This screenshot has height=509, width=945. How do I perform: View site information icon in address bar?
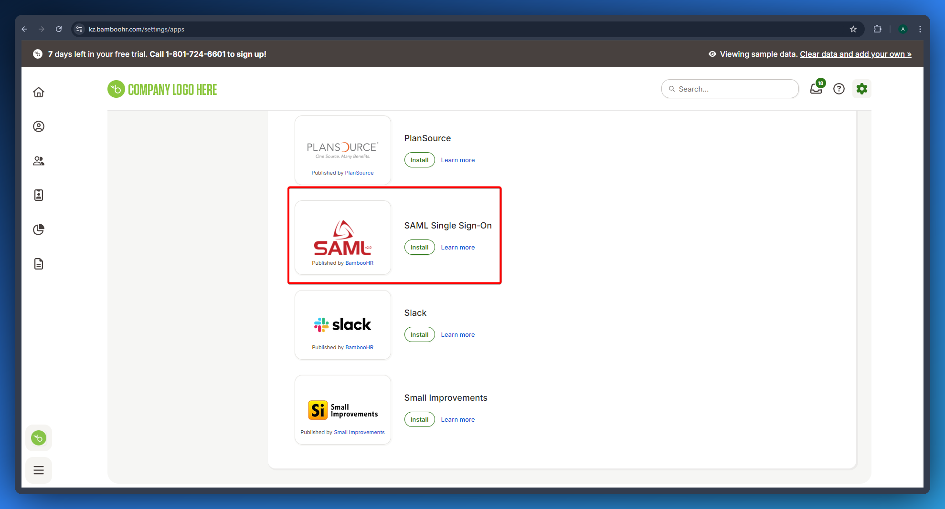79,29
